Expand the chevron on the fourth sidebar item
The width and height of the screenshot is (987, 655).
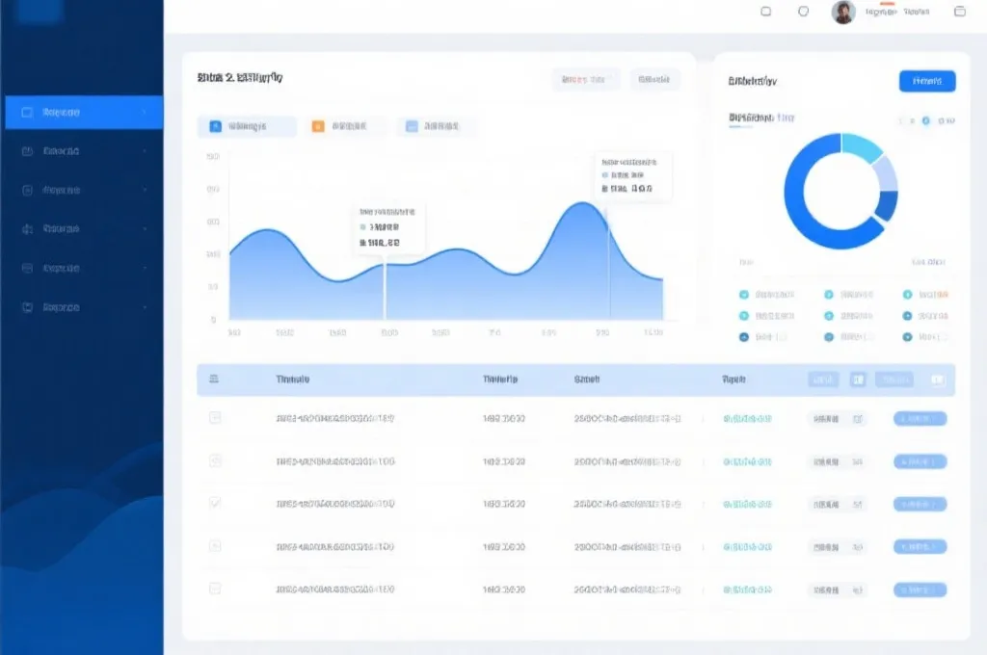pos(145,229)
